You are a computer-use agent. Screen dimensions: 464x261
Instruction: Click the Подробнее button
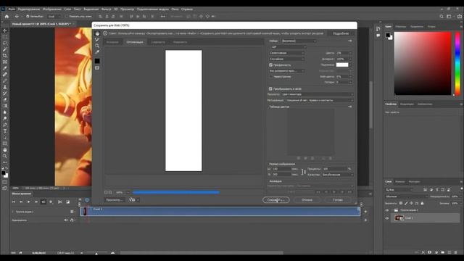[341, 33]
